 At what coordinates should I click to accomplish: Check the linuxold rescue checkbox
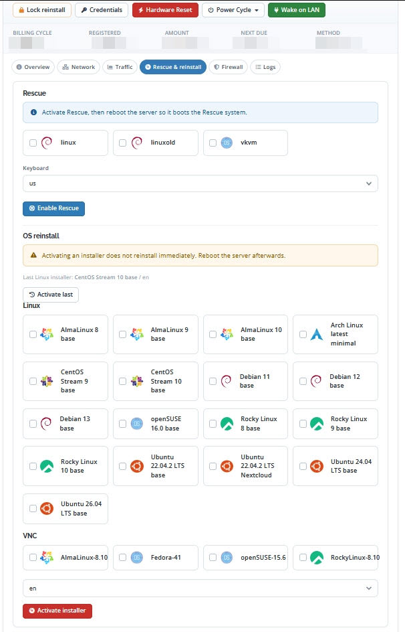(123, 143)
